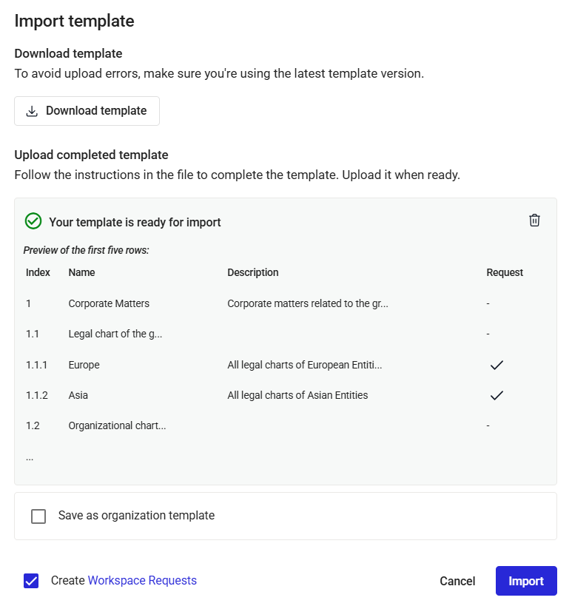Click the Import button

526,581
